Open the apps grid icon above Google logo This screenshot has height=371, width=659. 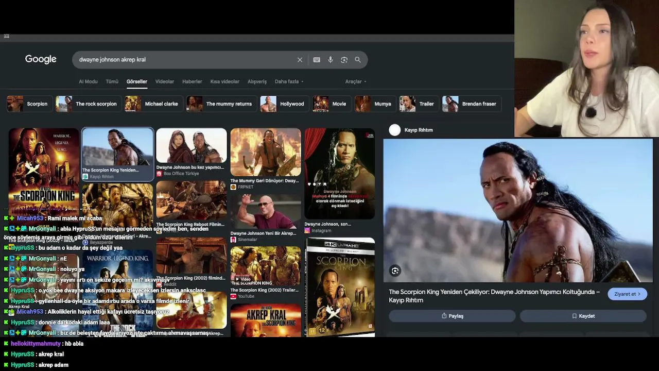pos(7,36)
